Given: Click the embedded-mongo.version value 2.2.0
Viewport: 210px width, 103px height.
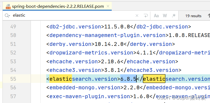Looking at the screenshot, I should (132, 88).
